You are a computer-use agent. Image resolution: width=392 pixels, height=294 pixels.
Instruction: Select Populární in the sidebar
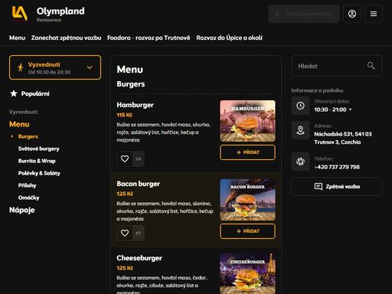tap(35, 93)
